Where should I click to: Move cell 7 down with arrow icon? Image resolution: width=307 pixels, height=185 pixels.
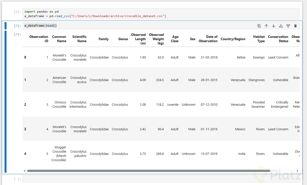(274, 26)
